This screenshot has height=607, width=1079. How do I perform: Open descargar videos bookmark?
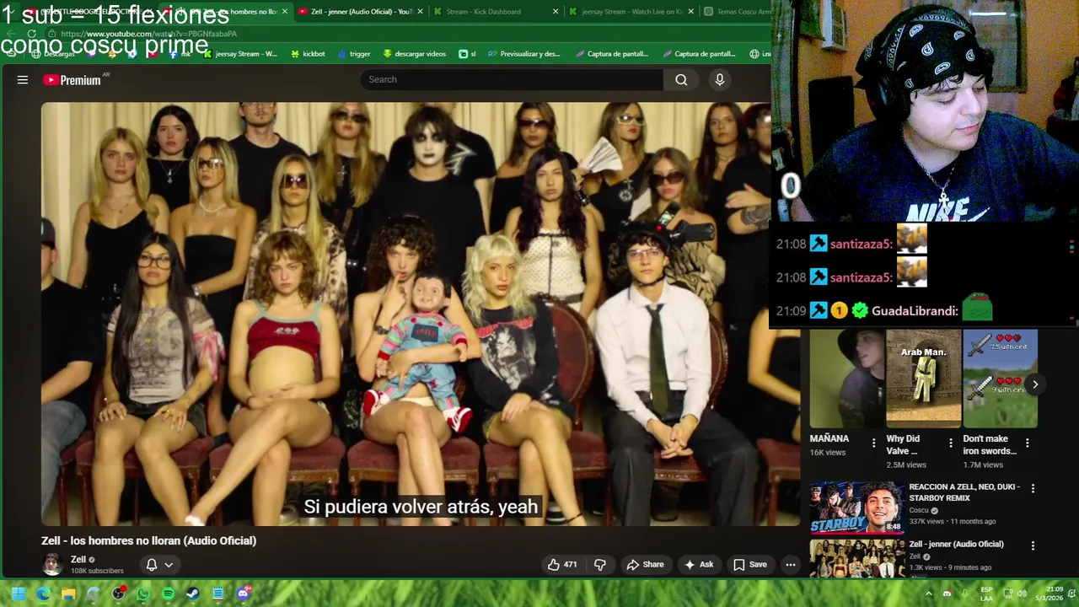(x=414, y=54)
